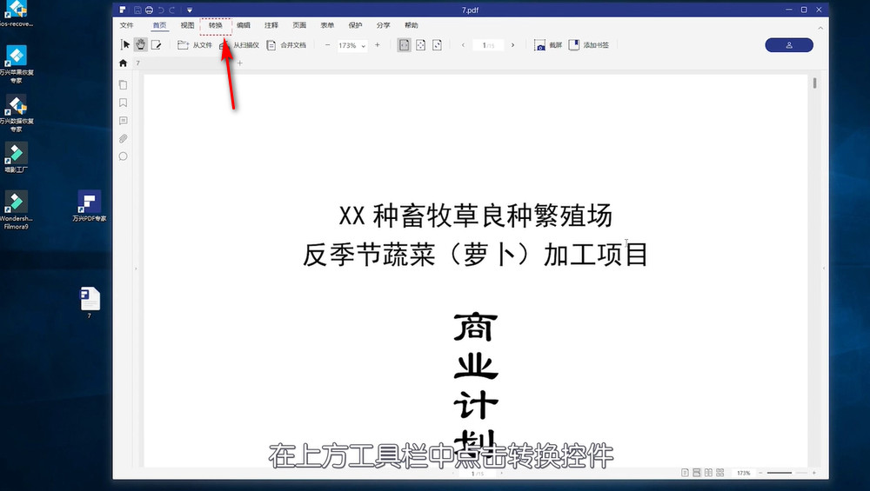The image size is (870, 491).
Task: Click the status bar zoom-out minus
Action: point(760,473)
